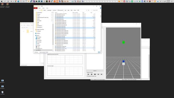This screenshot has height=98, width=174.
Task: Open the Edits quick access folder
Action: click(x=38, y=22)
